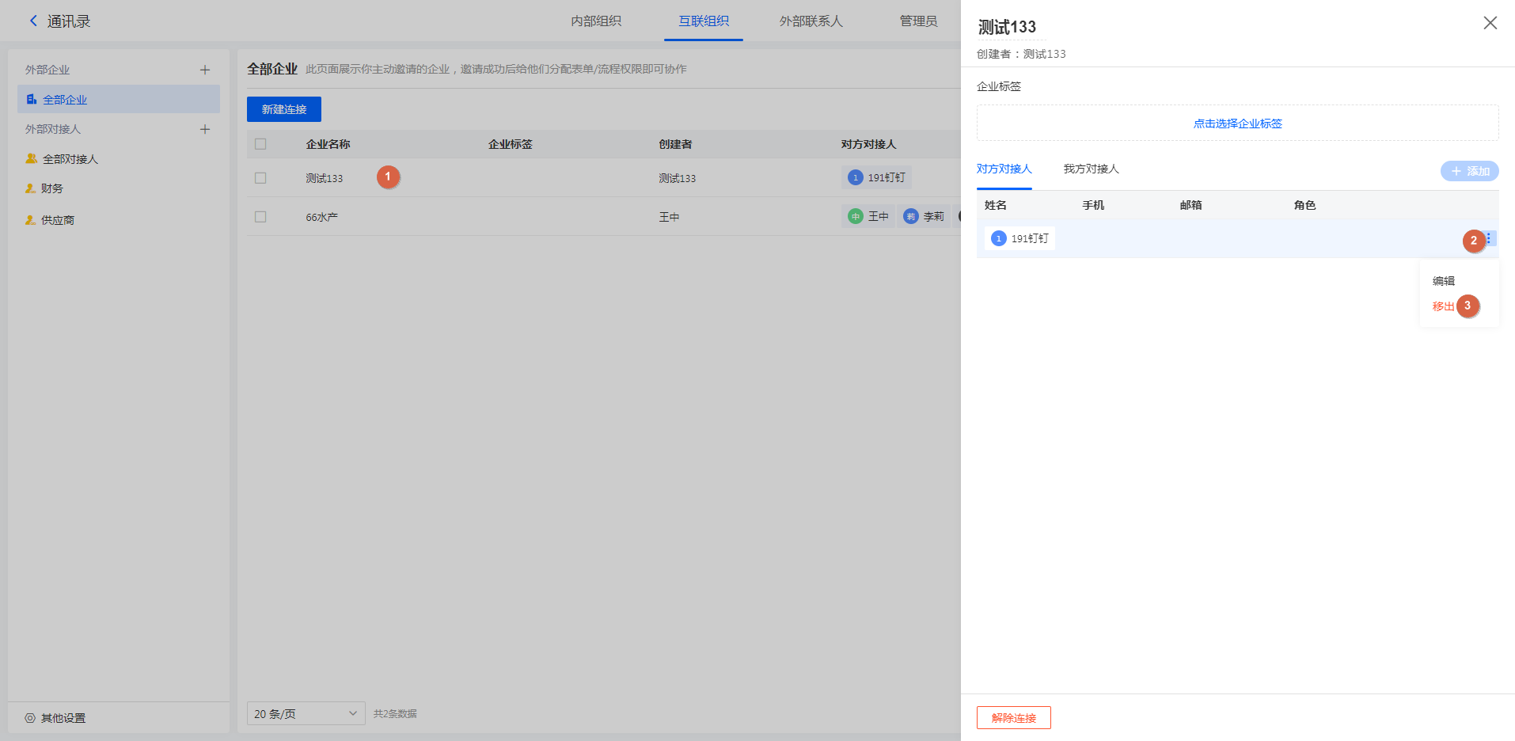Check the box for 66水产 row
The image size is (1515, 741).
coord(260,217)
